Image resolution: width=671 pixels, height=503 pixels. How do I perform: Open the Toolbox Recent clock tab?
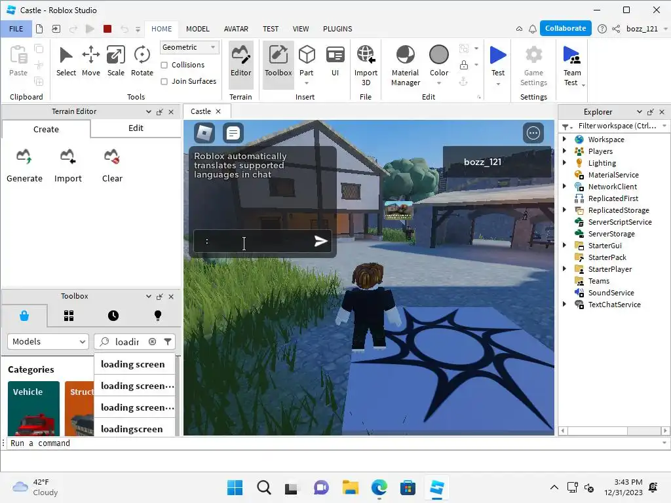click(113, 316)
